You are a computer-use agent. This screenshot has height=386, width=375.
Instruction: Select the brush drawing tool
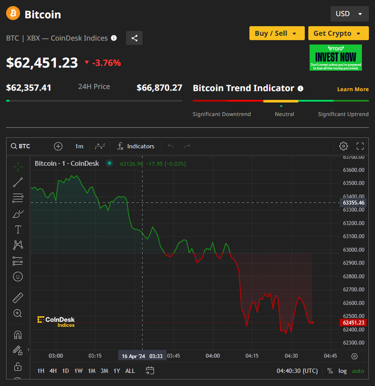coord(18,214)
